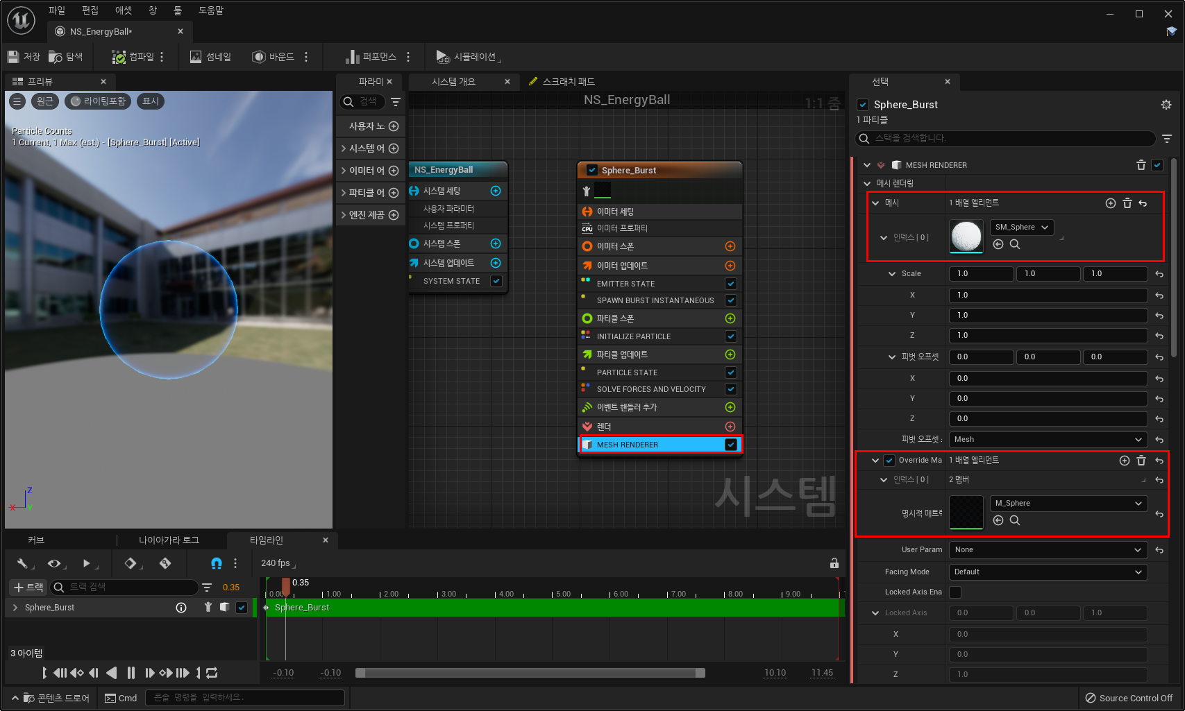The image size is (1185, 711).
Task: Click 트랙 add track button
Action: click(28, 588)
